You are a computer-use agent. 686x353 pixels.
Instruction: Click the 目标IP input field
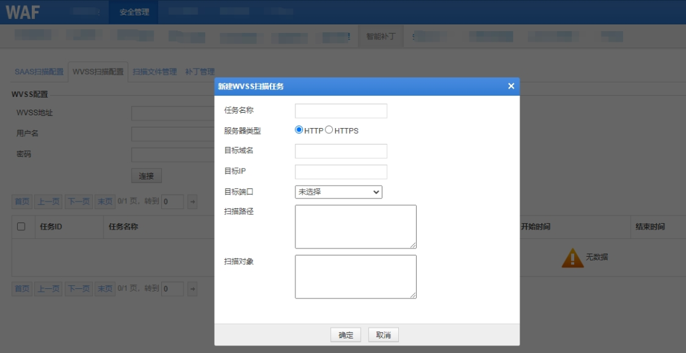(341, 172)
